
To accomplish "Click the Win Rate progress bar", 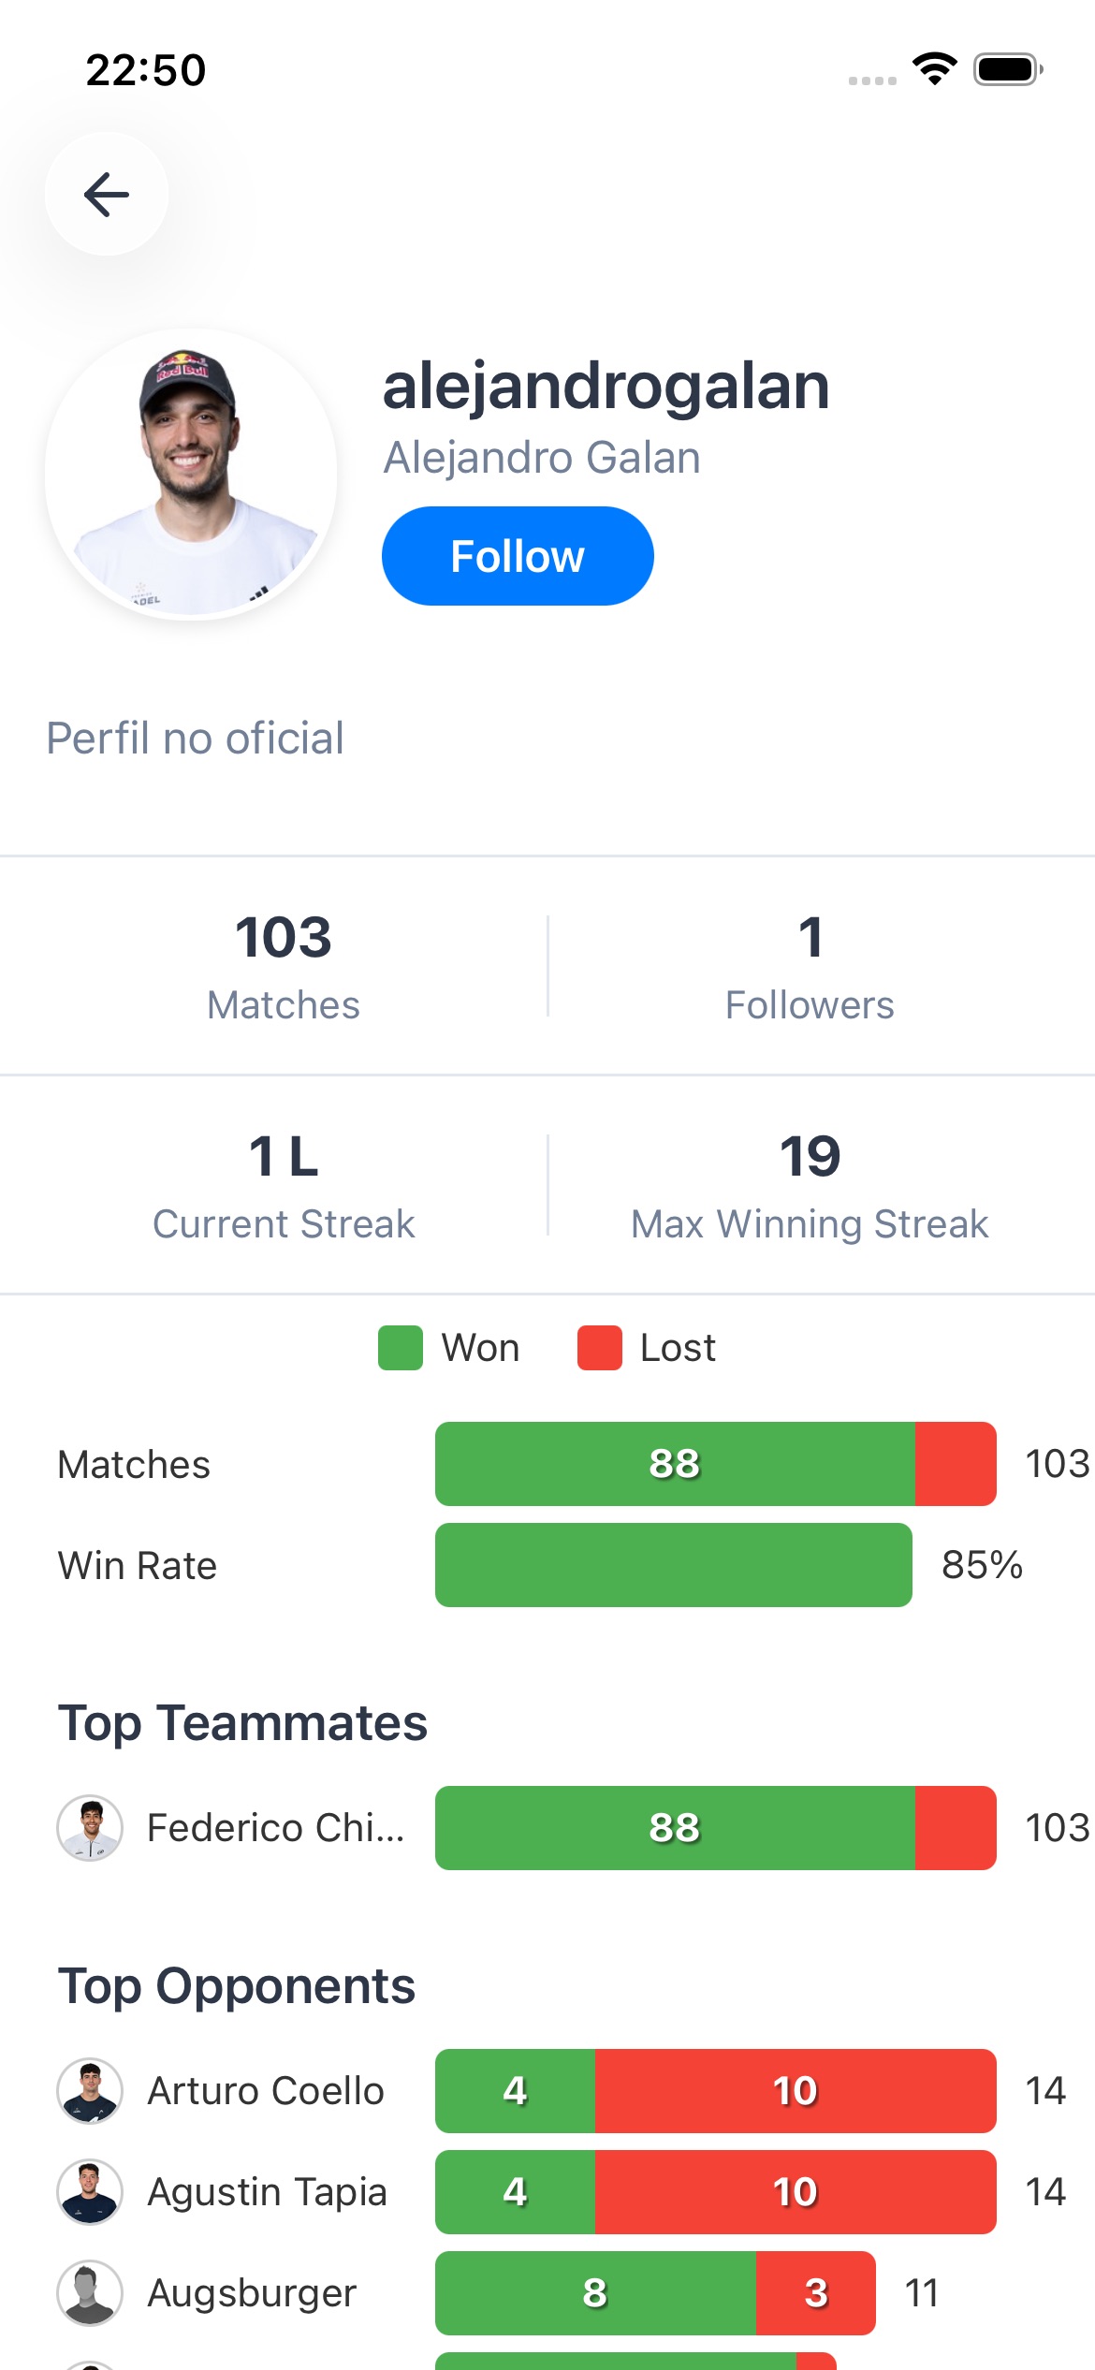I will (x=673, y=1565).
